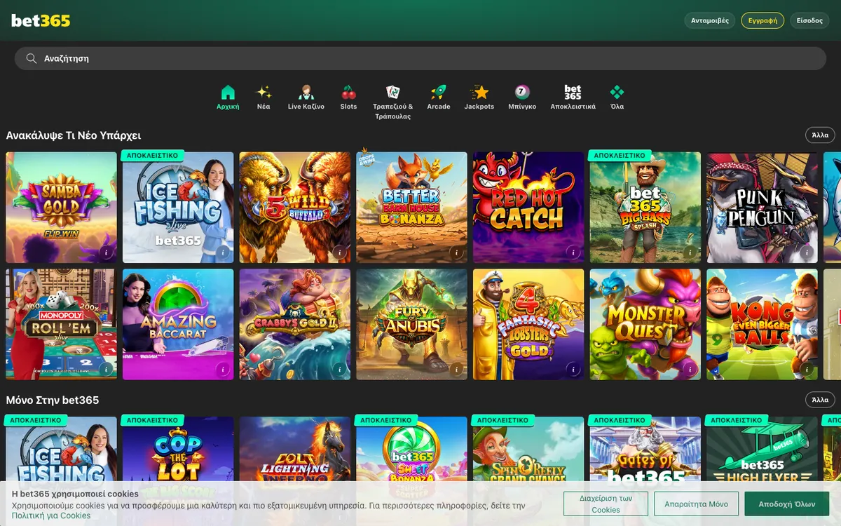841x526 pixels.
Task: Click the Εγγραφή register button
Action: pos(763,20)
